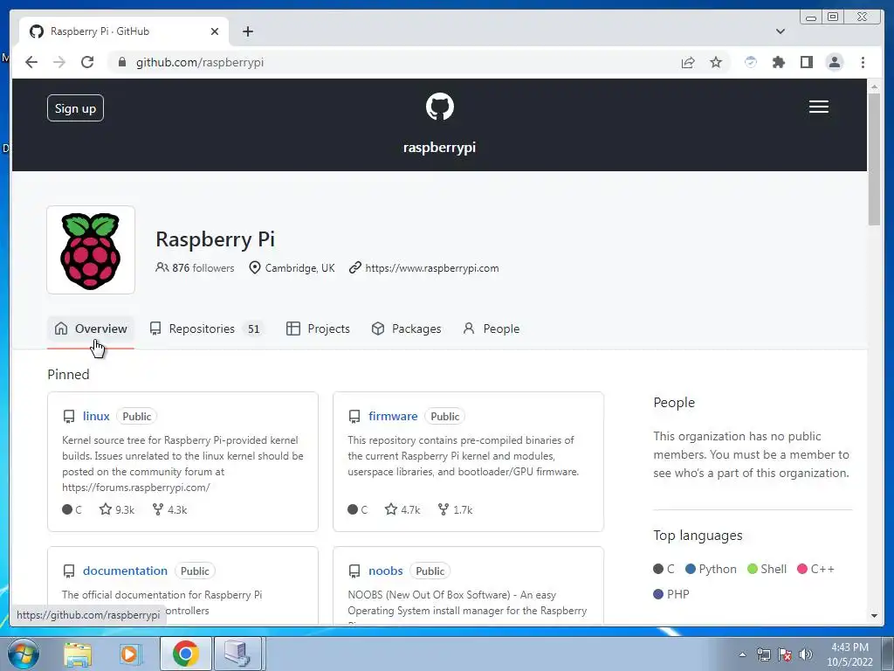
Task: Go to the Packages tab
Action: tap(407, 329)
